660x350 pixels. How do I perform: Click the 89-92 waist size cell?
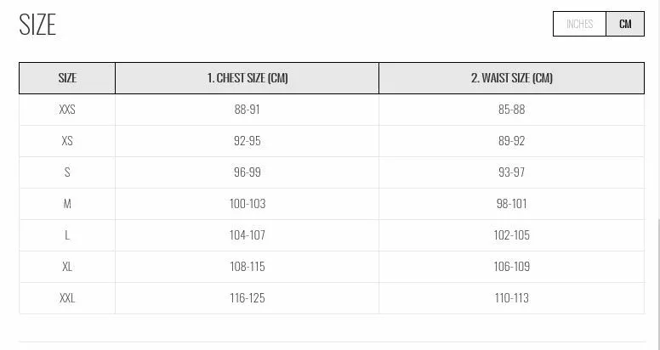[x=511, y=141]
